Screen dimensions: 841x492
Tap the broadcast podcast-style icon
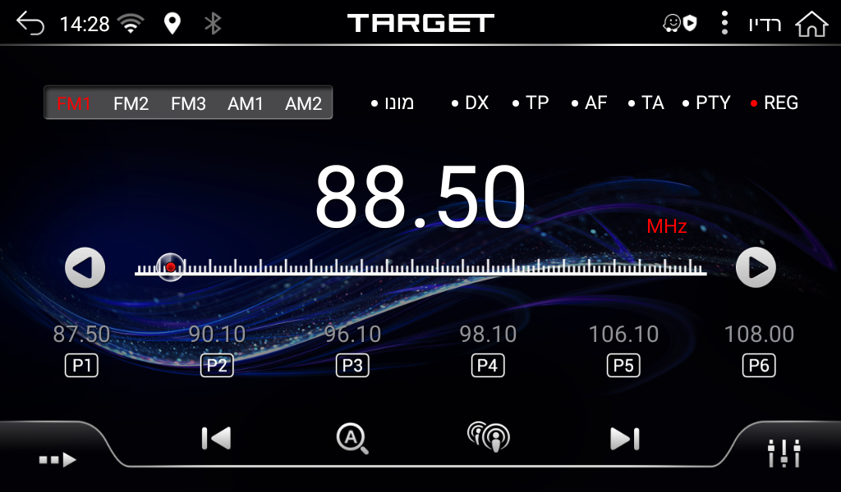489,436
